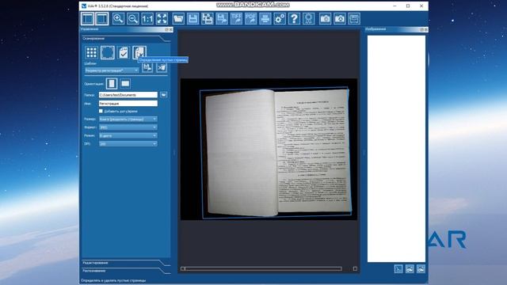
Task: Click the last toolbar icon after cameras
Action: 354,19
